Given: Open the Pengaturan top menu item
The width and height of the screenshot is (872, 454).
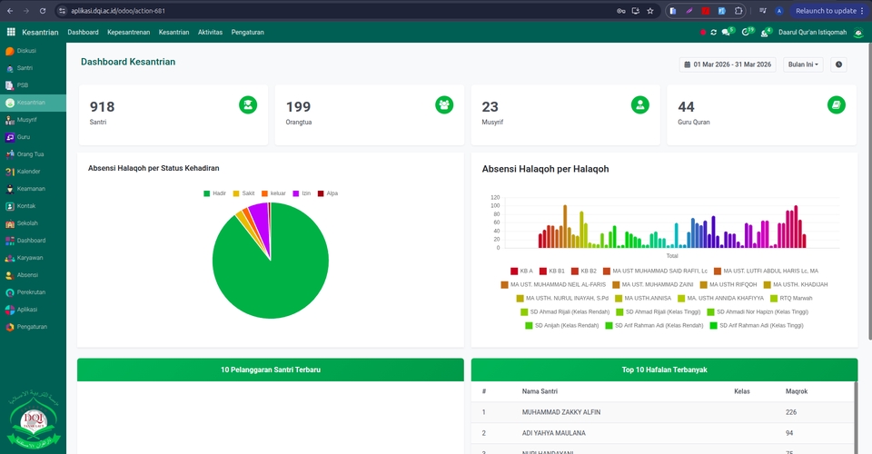Looking at the screenshot, I should click(x=247, y=32).
